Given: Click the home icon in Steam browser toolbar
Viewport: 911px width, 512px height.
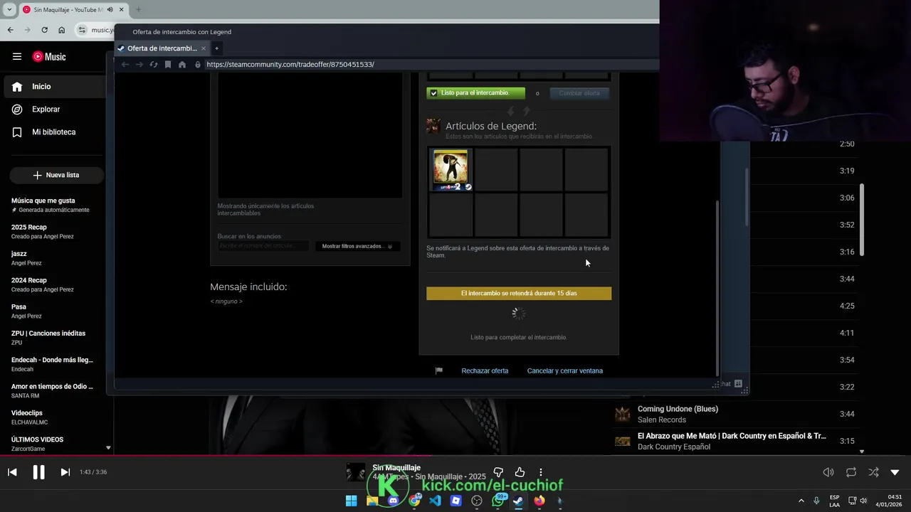Looking at the screenshot, I should coord(182,64).
